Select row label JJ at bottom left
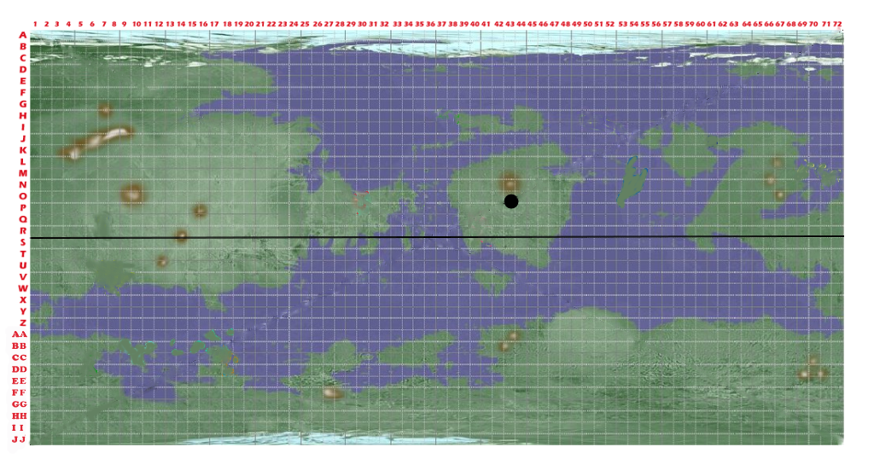This screenshot has width=874, height=476. [18, 439]
